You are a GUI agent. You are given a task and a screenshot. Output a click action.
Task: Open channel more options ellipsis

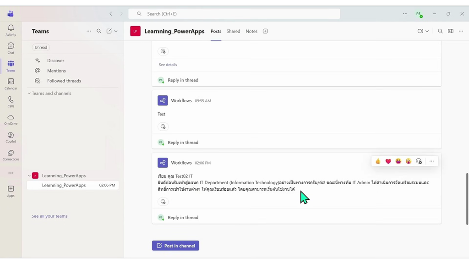[461, 31]
